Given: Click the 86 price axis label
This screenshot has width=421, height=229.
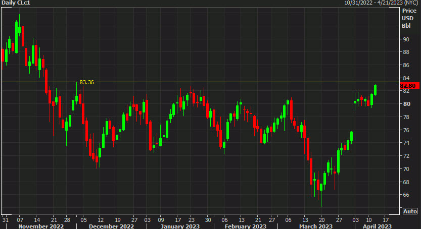Looking at the screenshot, I should click(x=406, y=65).
